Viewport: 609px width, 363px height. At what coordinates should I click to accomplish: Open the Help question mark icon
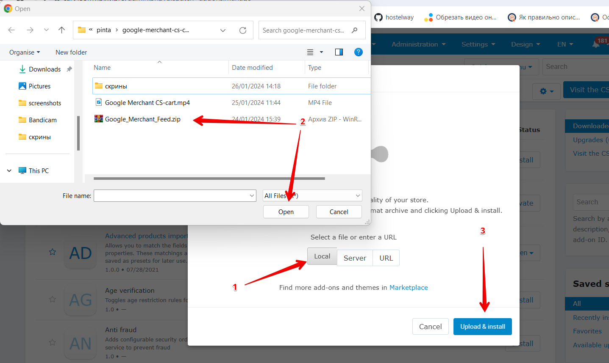(x=359, y=52)
